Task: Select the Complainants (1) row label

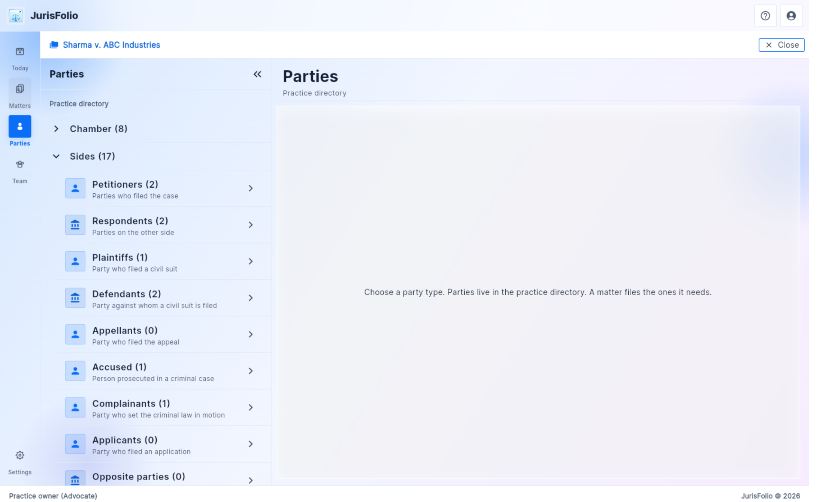Action: pyautogui.click(x=131, y=403)
